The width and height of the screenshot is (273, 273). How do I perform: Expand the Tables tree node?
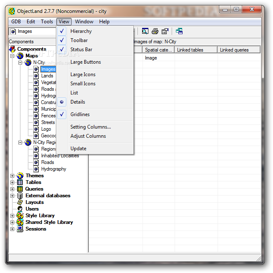pos(13,182)
